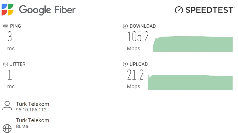The height and width of the screenshot is (133, 238).
Task: Click the globe server icon
Action: click(7, 129)
